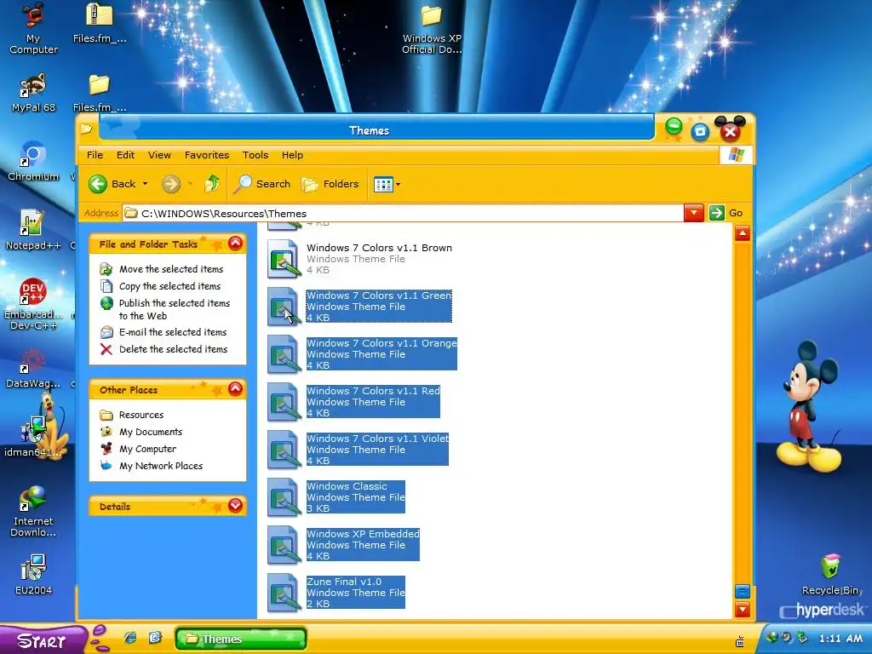Select the Chromium desktop icon

pyautogui.click(x=33, y=161)
